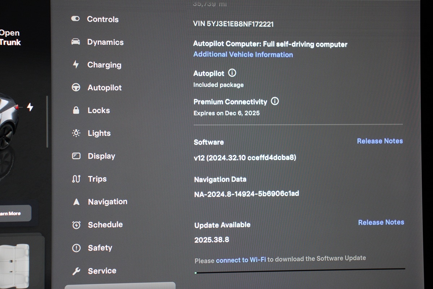Click the Navigation arrow icon
Image resolution: width=433 pixels, height=289 pixels.
[76, 202]
